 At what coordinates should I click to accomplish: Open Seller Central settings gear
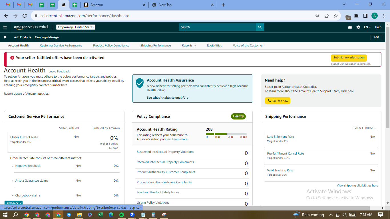[x=358, y=27]
